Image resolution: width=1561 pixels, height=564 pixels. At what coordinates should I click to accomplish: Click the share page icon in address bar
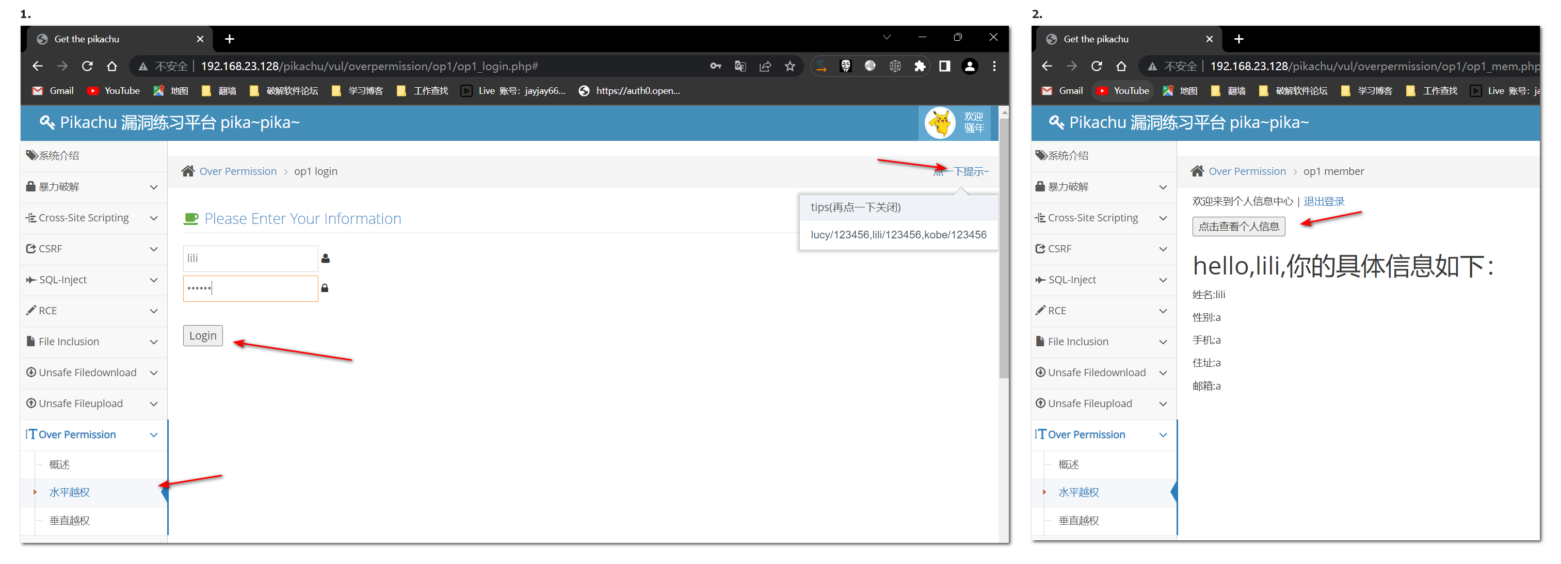click(x=765, y=66)
